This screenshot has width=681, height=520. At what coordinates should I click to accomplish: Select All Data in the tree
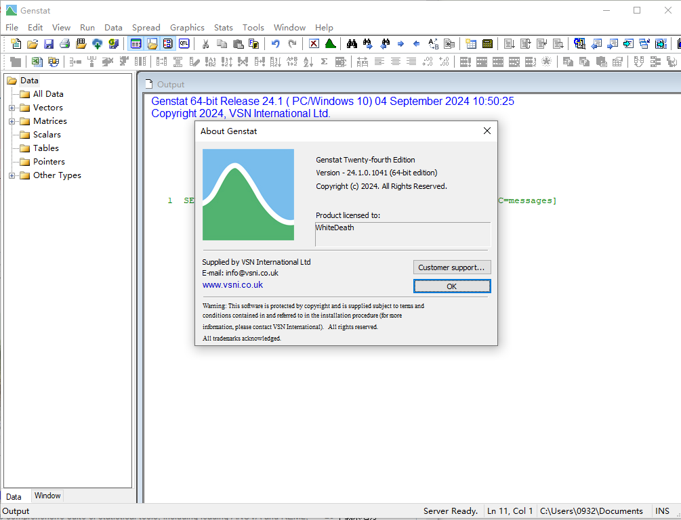coord(48,93)
